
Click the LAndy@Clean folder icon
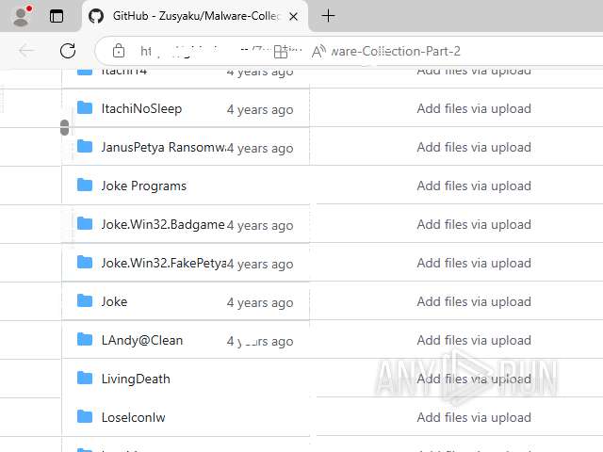tap(85, 339)
